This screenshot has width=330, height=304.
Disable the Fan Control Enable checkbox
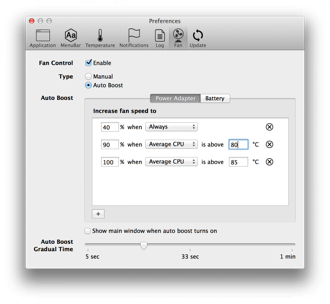click(88, 63)
